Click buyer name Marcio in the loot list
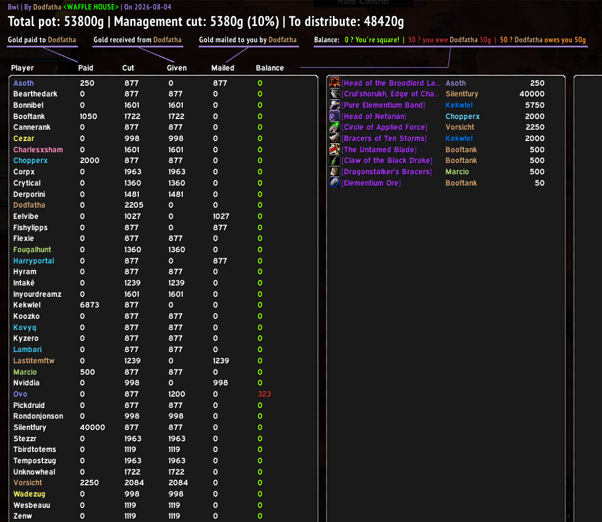The image size is (602, 522). point(457,172)
